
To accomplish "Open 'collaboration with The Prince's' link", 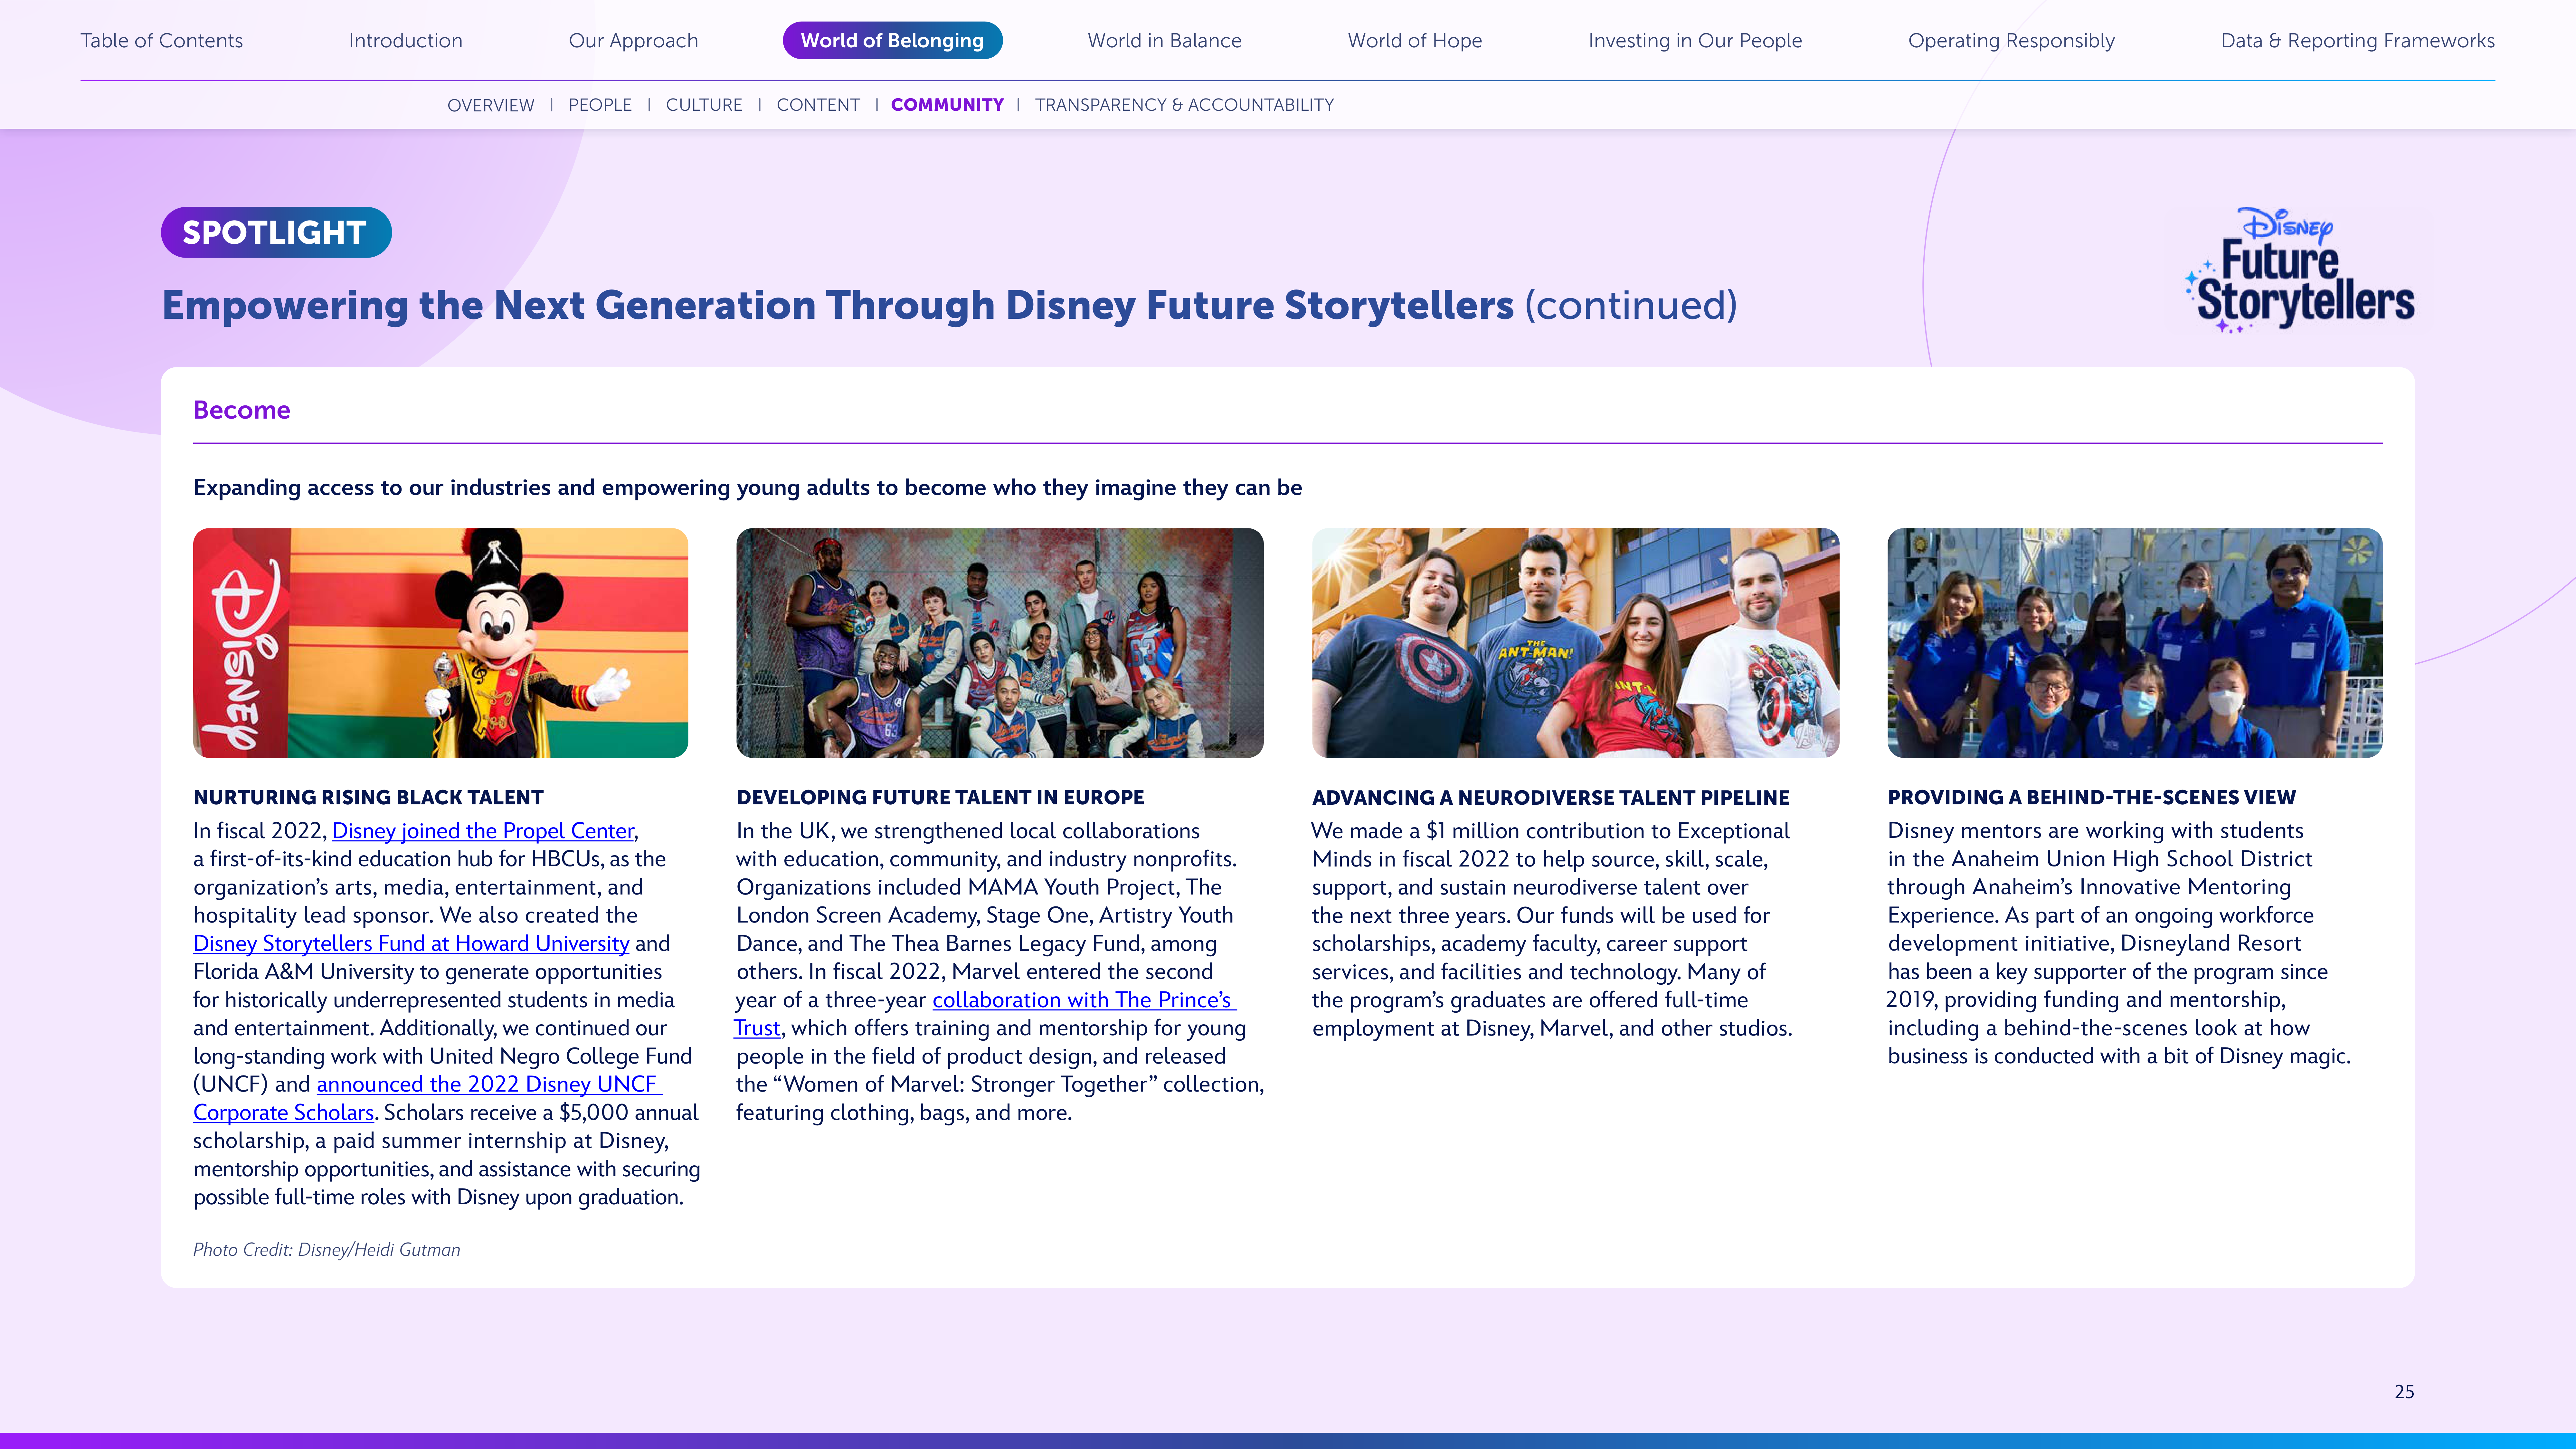I will coord(1084,1000).
